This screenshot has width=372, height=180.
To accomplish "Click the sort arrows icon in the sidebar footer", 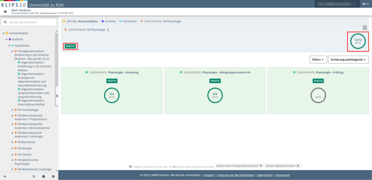I will 34,177.
